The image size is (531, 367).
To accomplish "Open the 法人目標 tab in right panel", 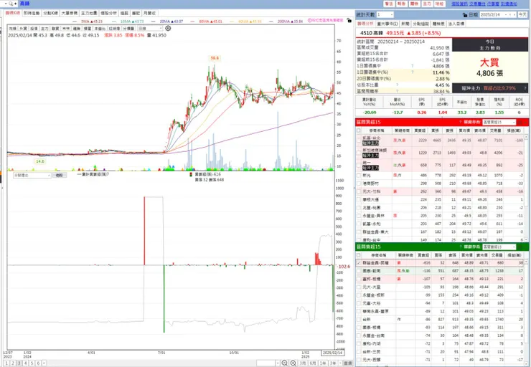I will [456, 24].
